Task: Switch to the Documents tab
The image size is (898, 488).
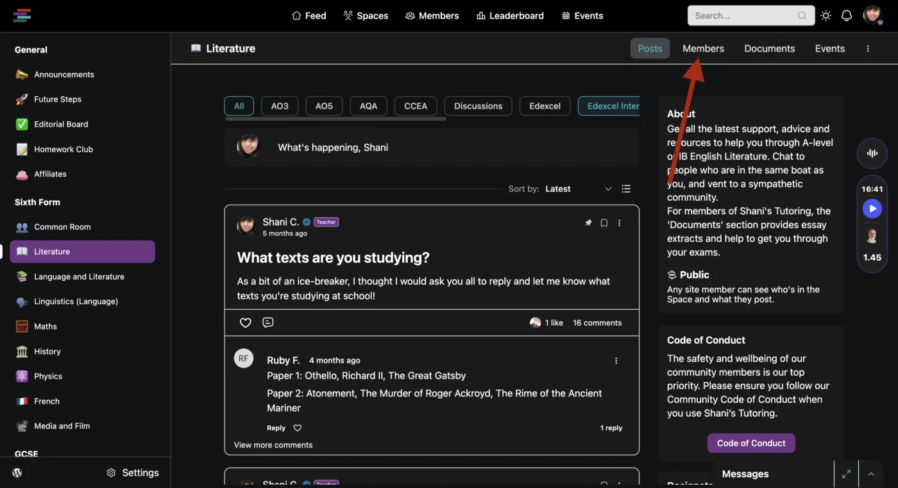Action: [769, 49]
